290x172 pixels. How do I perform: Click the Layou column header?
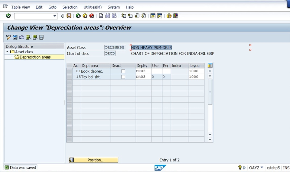point(197,66)
